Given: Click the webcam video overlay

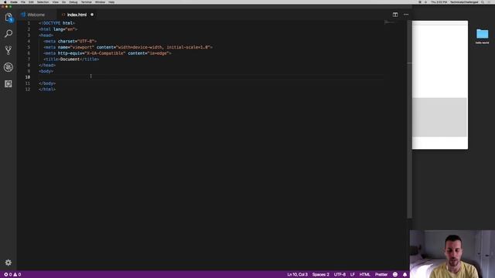Looking at the screenshot, I should pyautogui.click(x=452, y=254).
